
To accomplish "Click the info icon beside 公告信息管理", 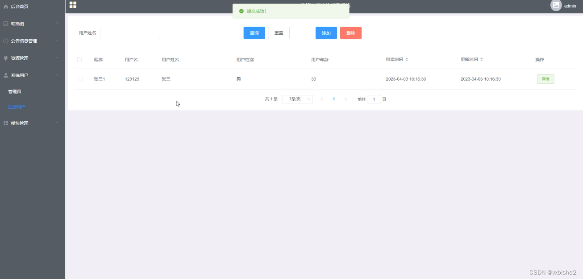I will point(6,41).
